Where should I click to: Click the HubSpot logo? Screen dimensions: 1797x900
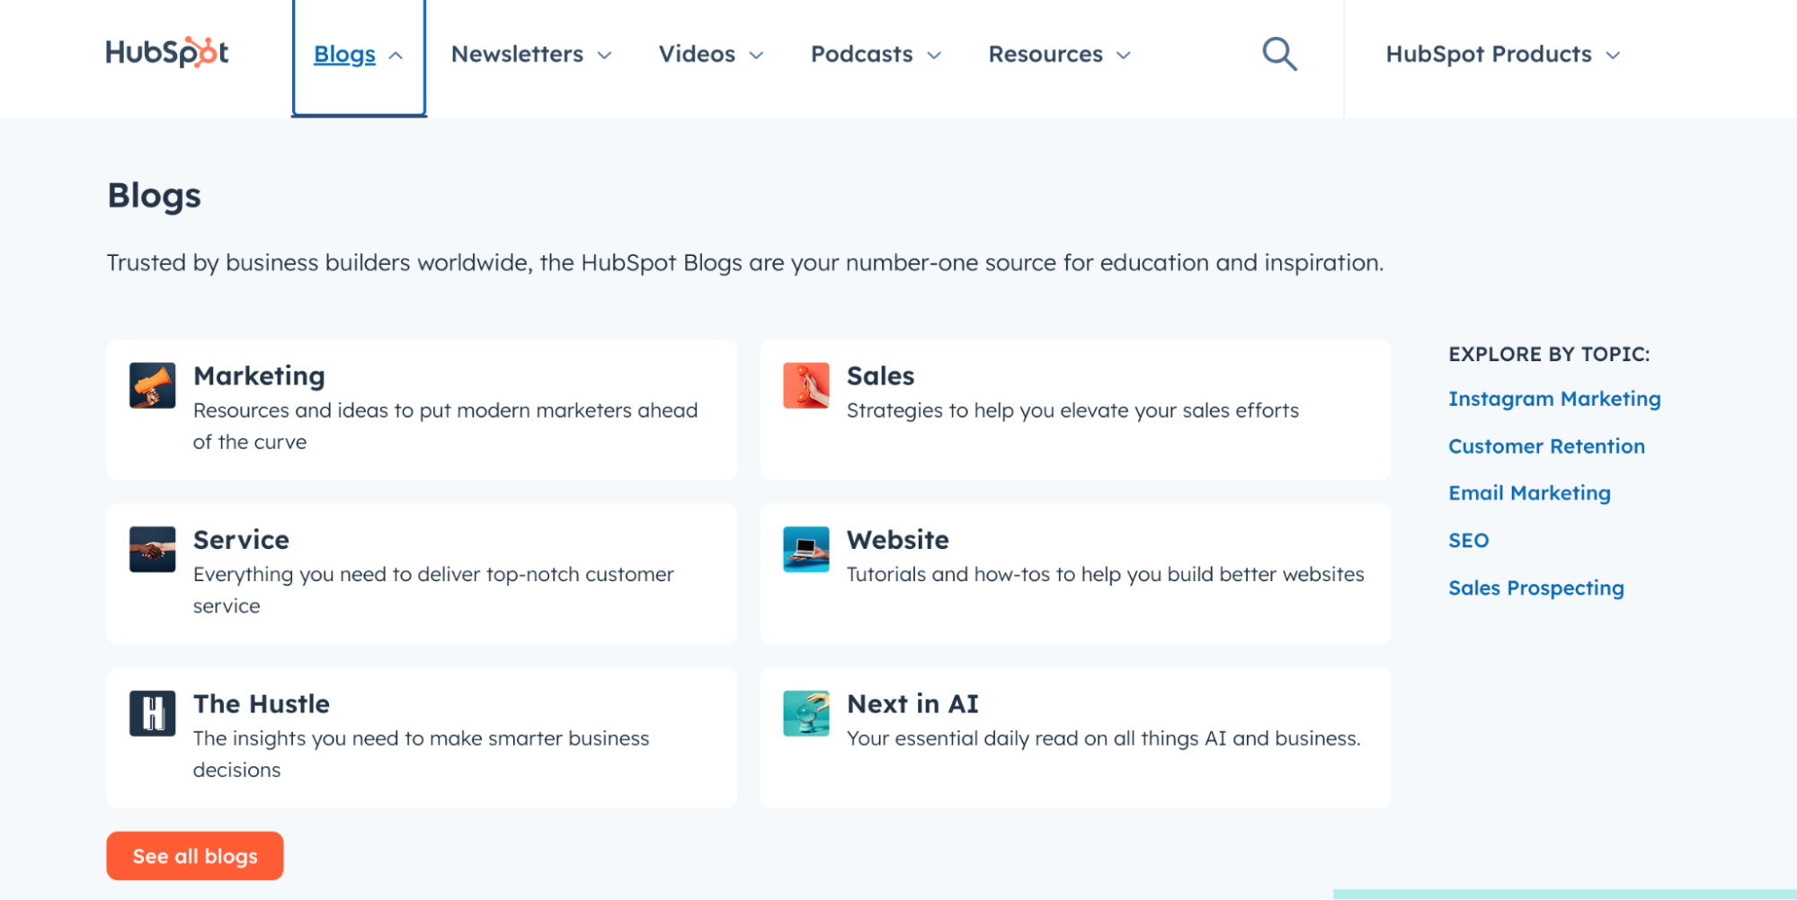167,52
